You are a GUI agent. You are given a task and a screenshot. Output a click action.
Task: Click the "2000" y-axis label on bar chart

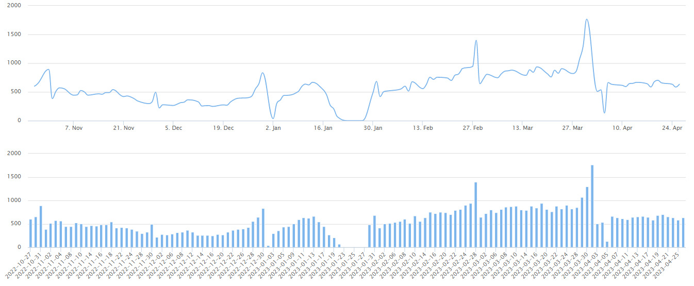[x=13, y=154]
